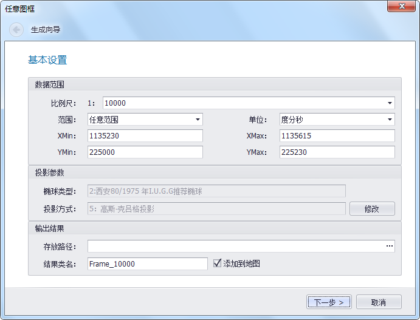Click into the YMin value box

(145, 152)
